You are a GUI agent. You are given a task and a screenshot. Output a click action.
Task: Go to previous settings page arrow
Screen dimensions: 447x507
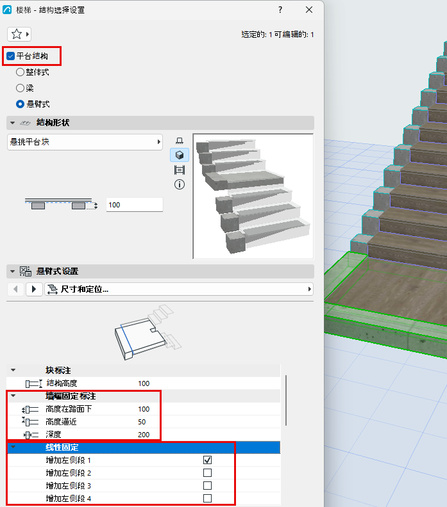click(x=15, y=289)
